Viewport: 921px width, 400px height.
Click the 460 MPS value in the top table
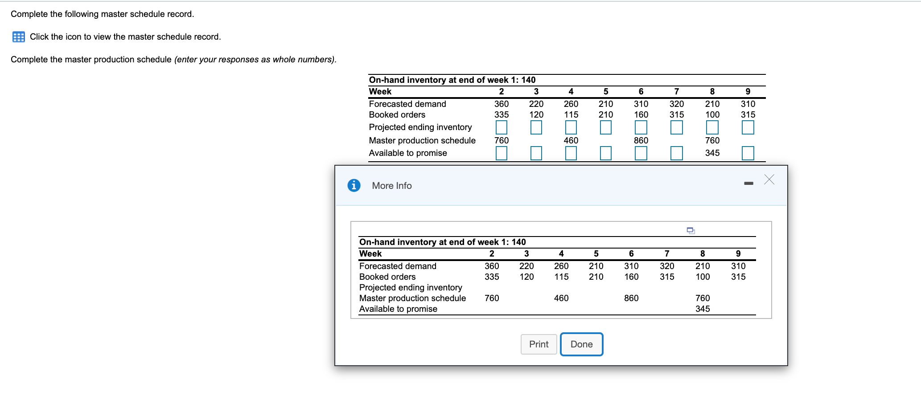571,140
